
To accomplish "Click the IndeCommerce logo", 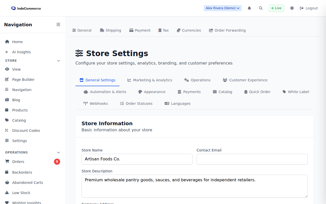I will tap(26, 8).
